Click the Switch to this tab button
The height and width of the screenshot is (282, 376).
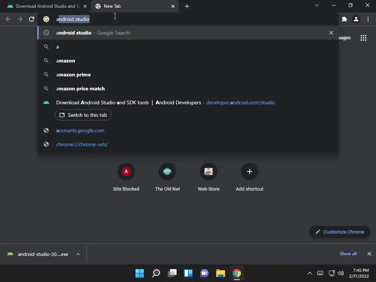click(x=83, y=115)
